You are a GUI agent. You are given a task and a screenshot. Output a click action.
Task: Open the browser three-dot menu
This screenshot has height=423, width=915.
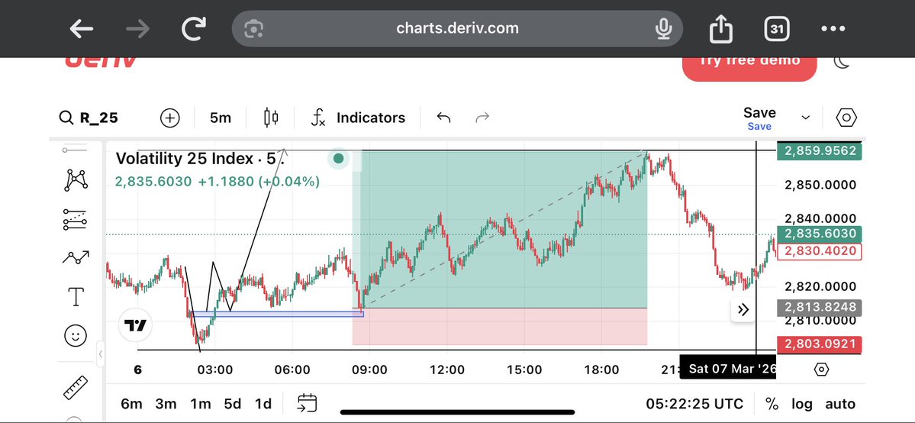(833, 28)
